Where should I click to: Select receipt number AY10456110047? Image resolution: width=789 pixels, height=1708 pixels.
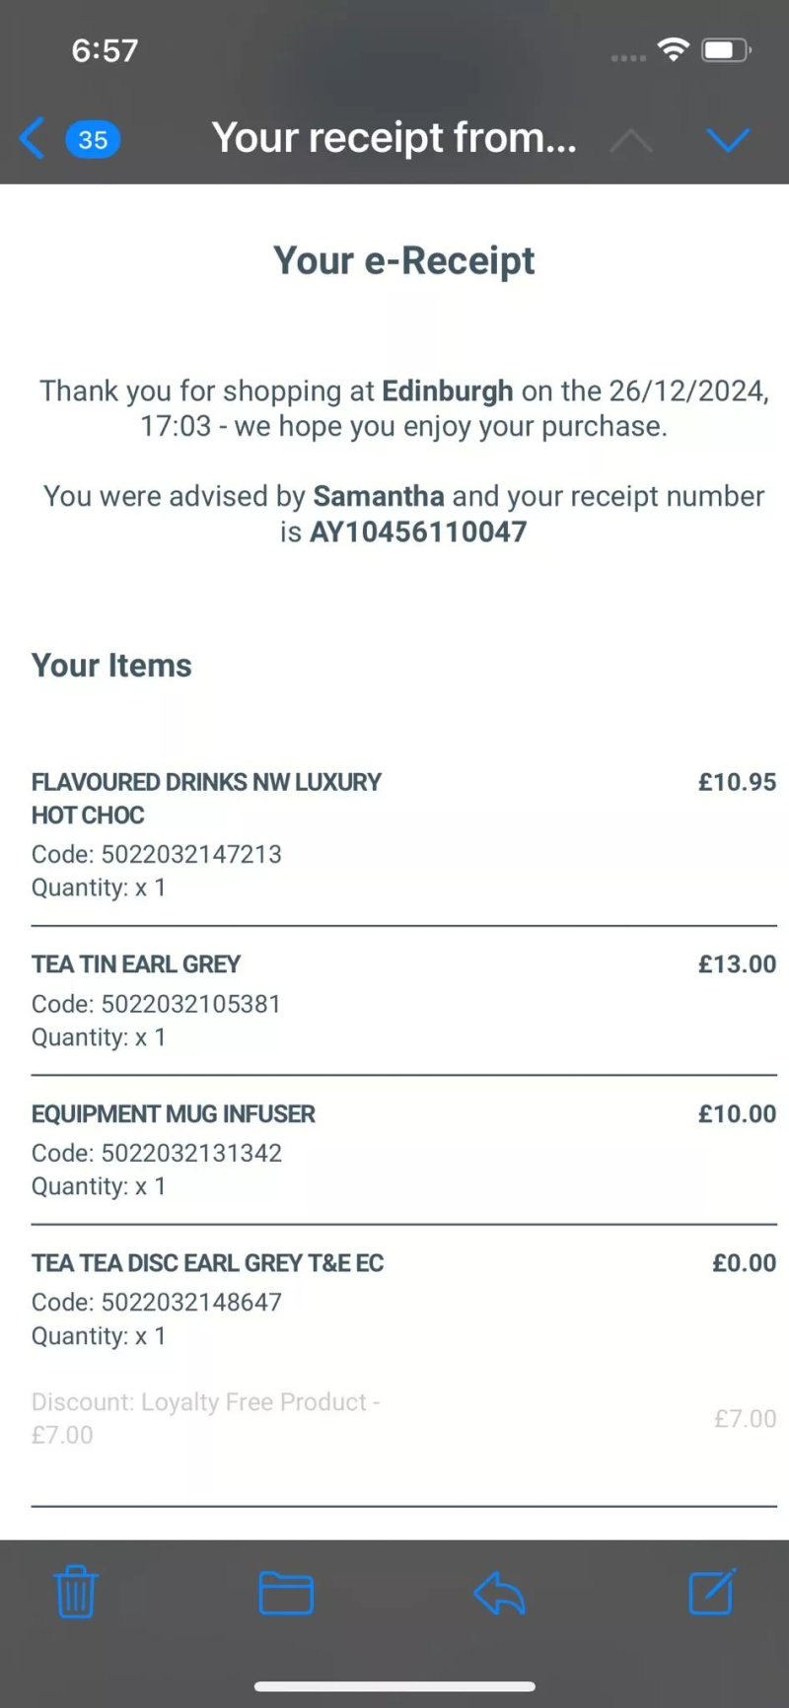(418, 533)
